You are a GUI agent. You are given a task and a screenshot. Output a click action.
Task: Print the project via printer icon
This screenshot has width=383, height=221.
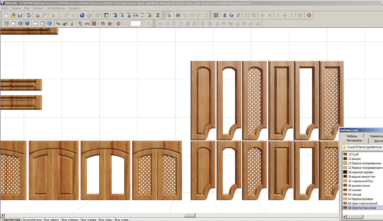tap(37, 15)
